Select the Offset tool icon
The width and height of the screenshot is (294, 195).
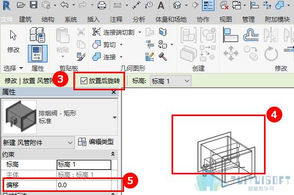pyautogui.click(x=251, y=35)
